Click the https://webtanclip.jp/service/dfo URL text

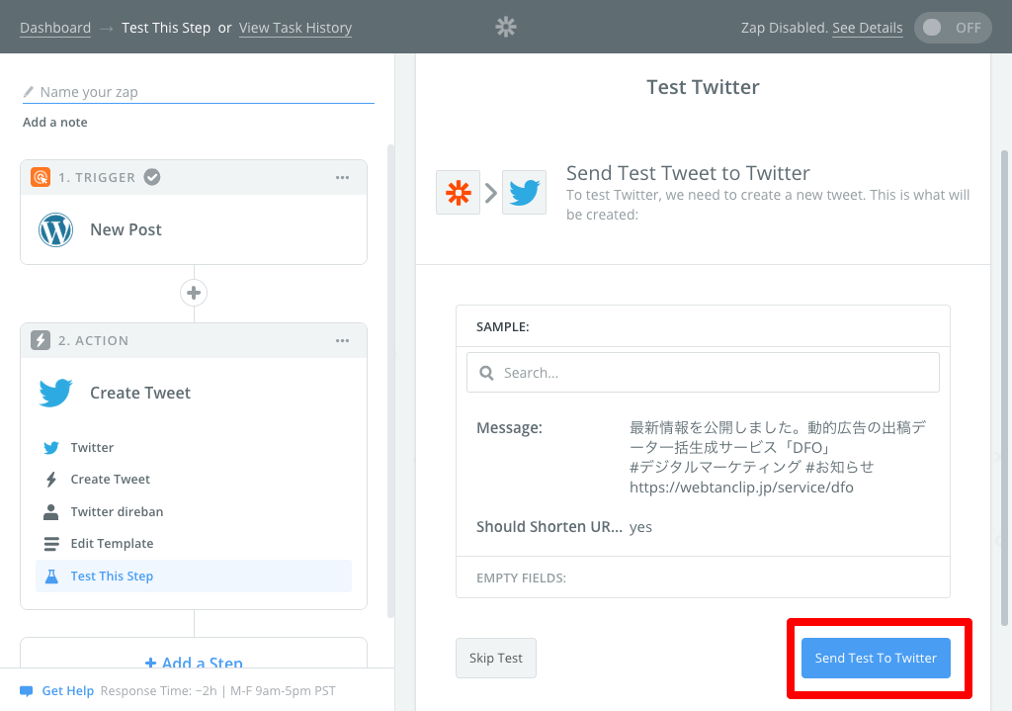741,487
